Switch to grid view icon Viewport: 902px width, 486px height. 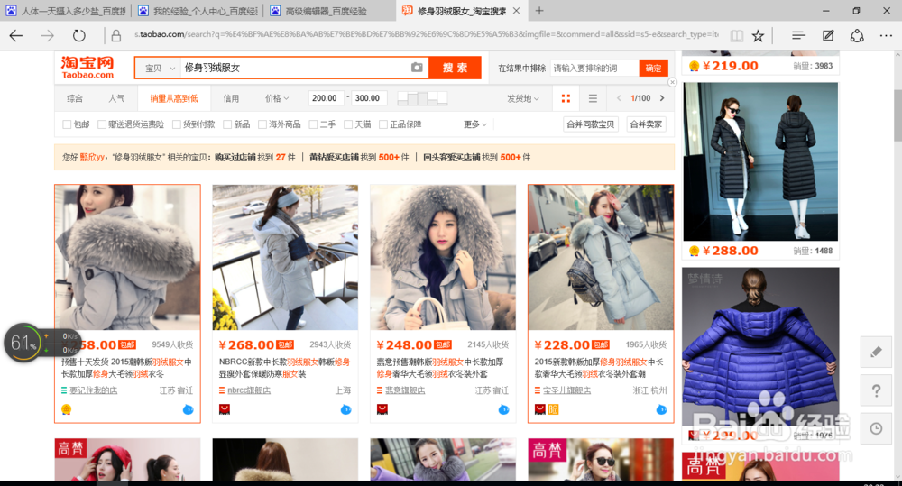click(x=566, y=98)
